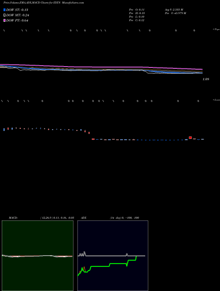Screen dimensions: 220x291
Task: Select the "DOW MT: 0.24" legend text
Action: pos(18,15)
